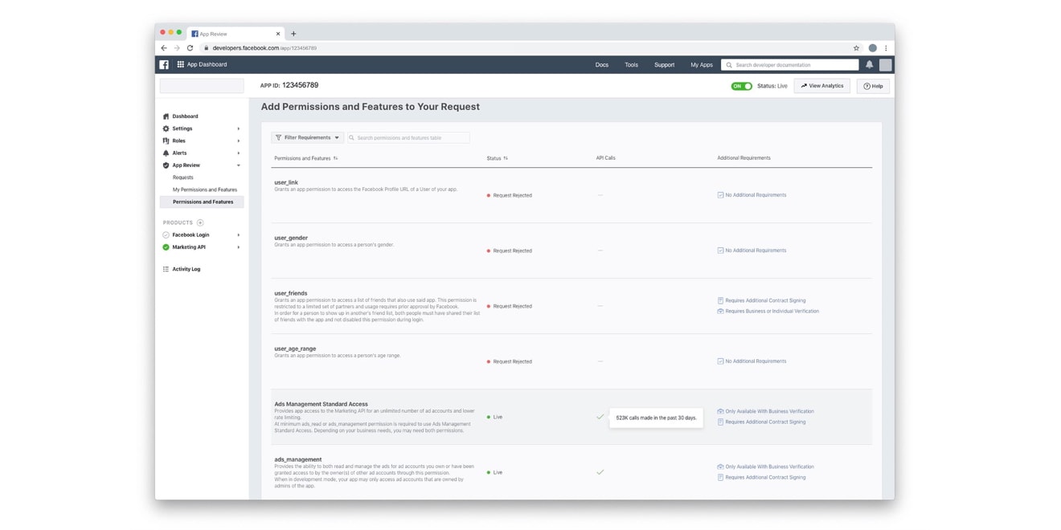Bookmark page with the star icon
Image resolution: width=1061 pixels, height=530 pixels.
856,48
